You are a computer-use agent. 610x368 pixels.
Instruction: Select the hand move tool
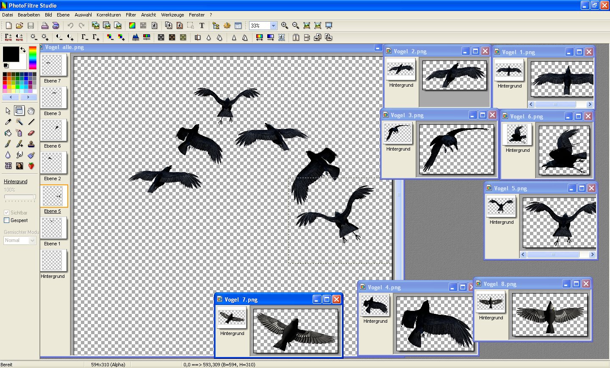pos(31,111)
